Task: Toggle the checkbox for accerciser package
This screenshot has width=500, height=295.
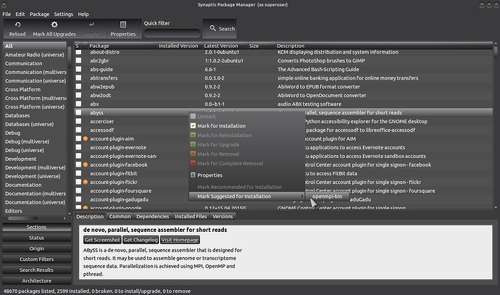Action: pyautogui.click(x=78, y=121)
